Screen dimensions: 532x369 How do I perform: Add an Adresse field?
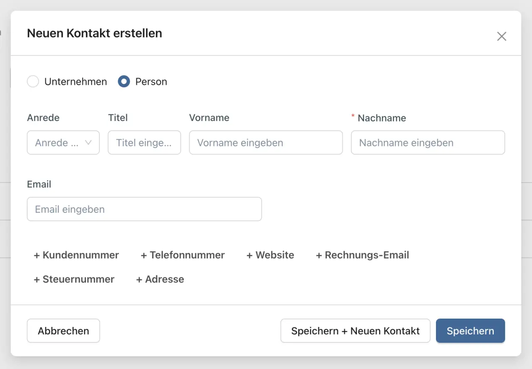[x=160, y=279]
